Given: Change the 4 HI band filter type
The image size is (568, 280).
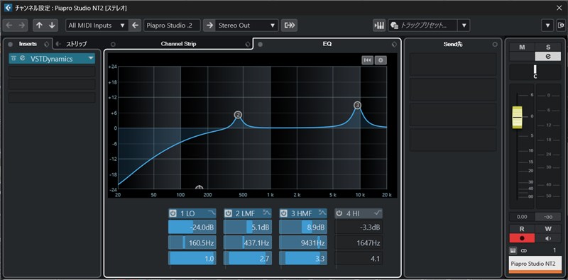Looking at the screenshot, I should pyautogui.click(x=378, y=213).
